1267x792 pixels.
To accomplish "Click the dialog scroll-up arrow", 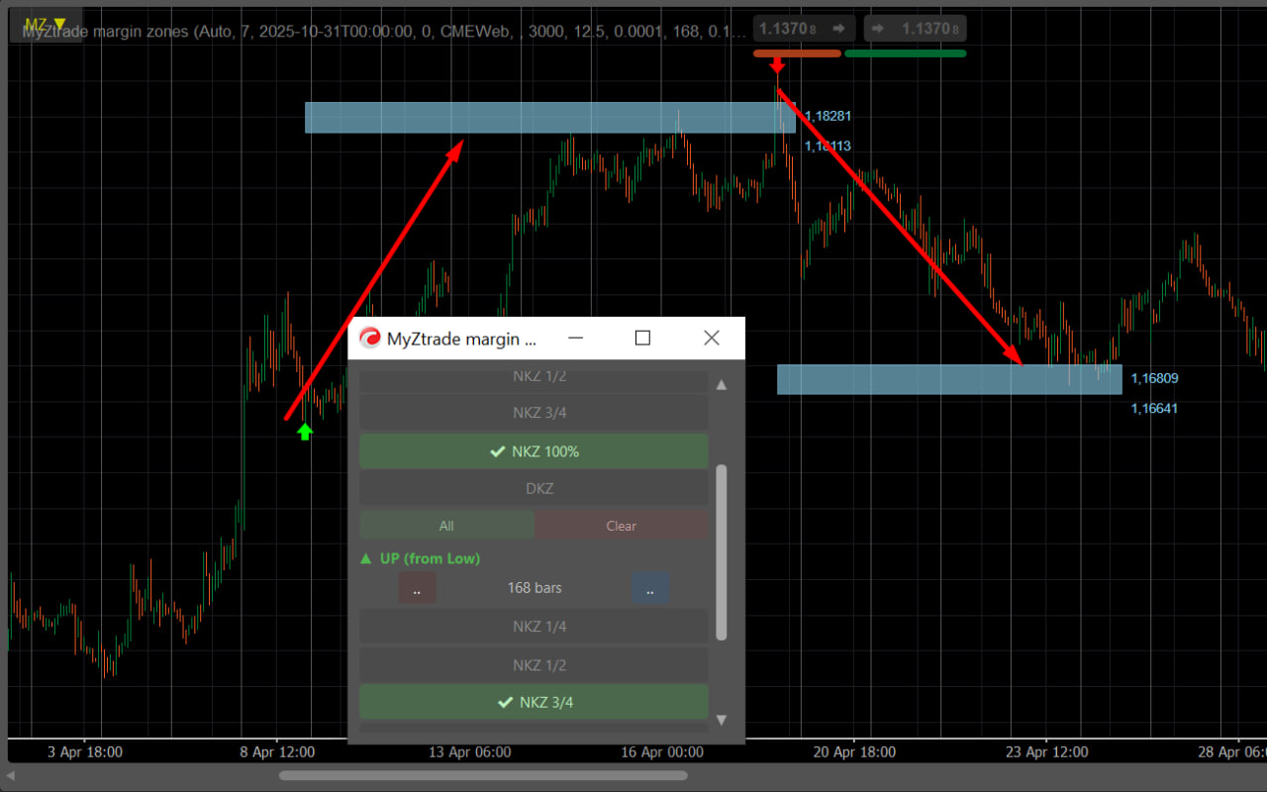I will (x=722, y=384).
